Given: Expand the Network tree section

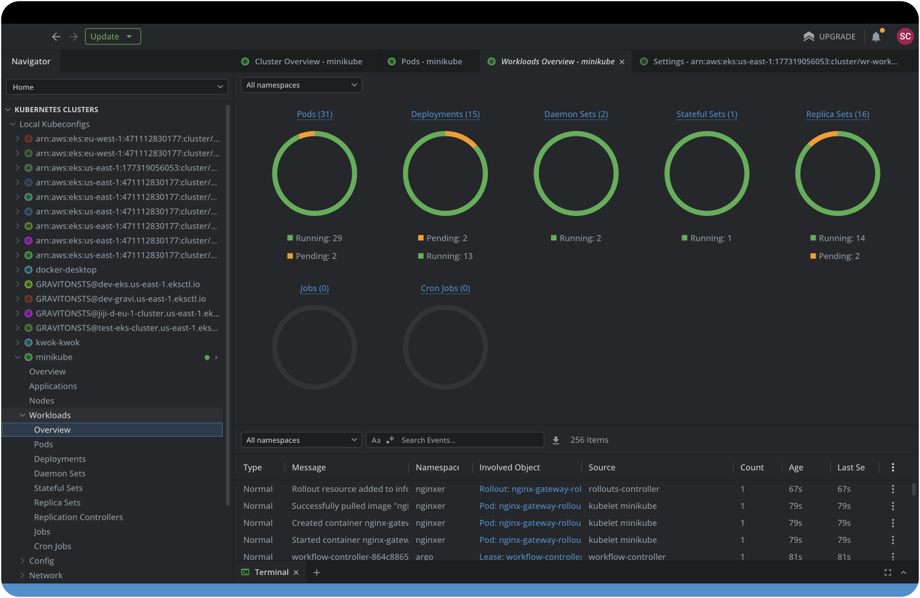Looking at the screenshot, I should pos(22,576).
